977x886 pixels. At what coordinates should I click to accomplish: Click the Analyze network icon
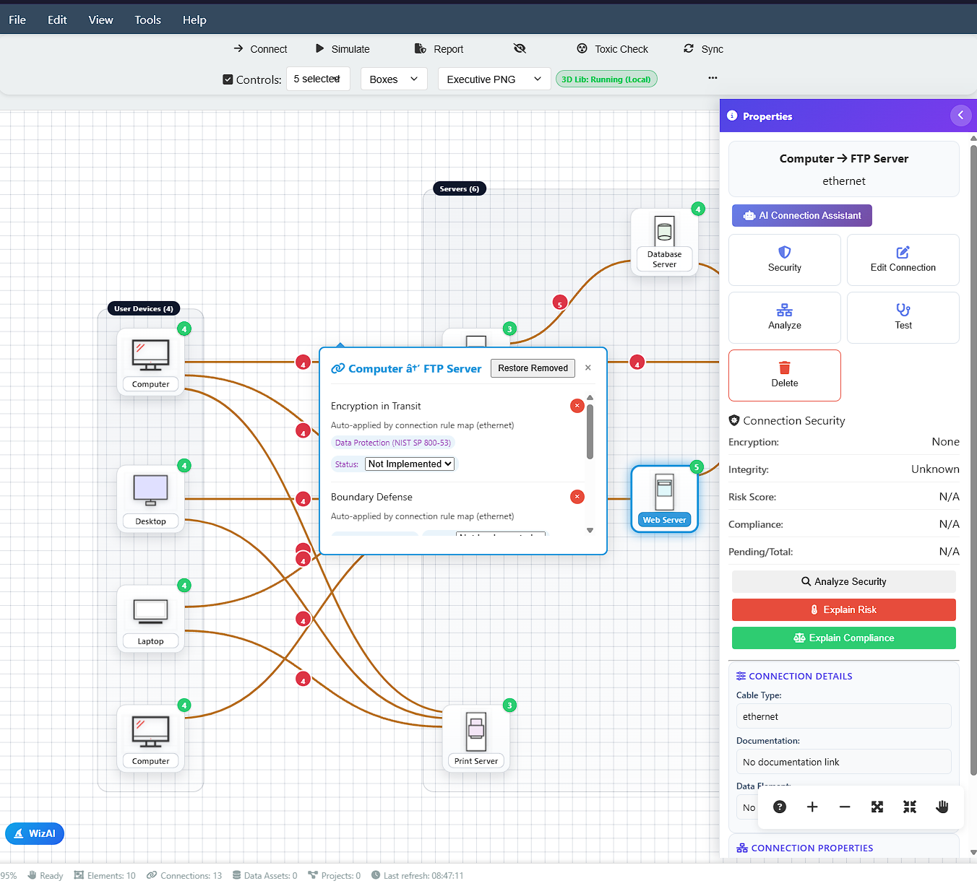784,310
